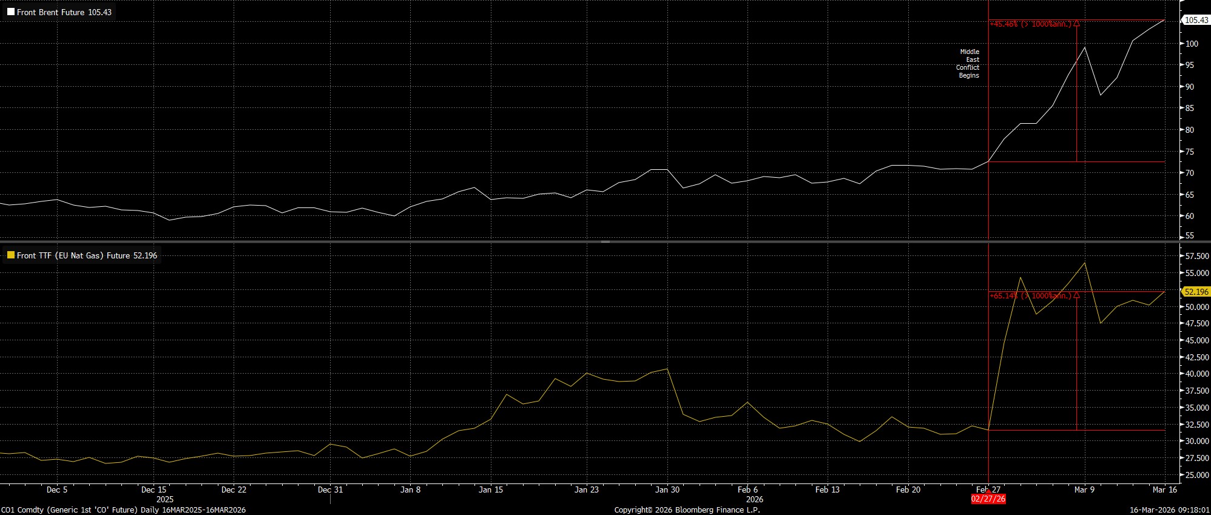
Task: Click the delta triangle beside +65.14% label
Action: (1076, 296)
